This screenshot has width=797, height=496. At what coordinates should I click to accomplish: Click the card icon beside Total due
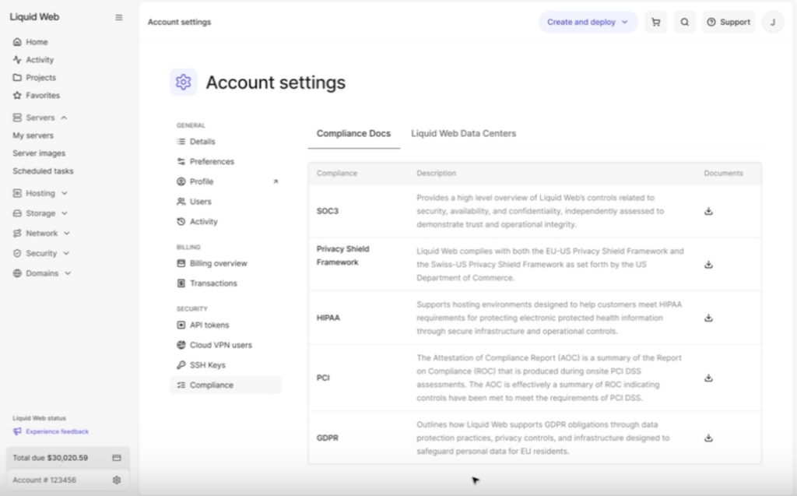(117, 458)
